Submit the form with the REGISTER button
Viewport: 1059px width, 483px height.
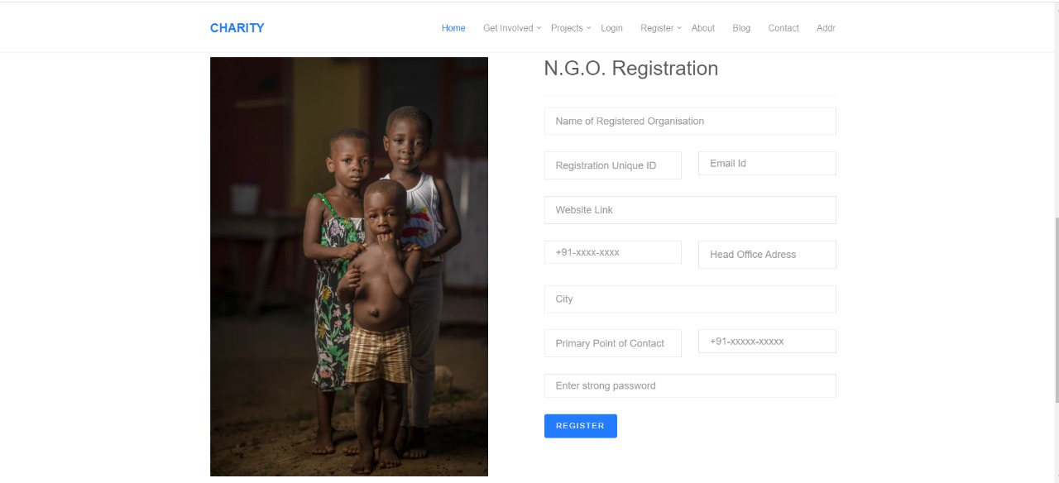tap(581, 426)
